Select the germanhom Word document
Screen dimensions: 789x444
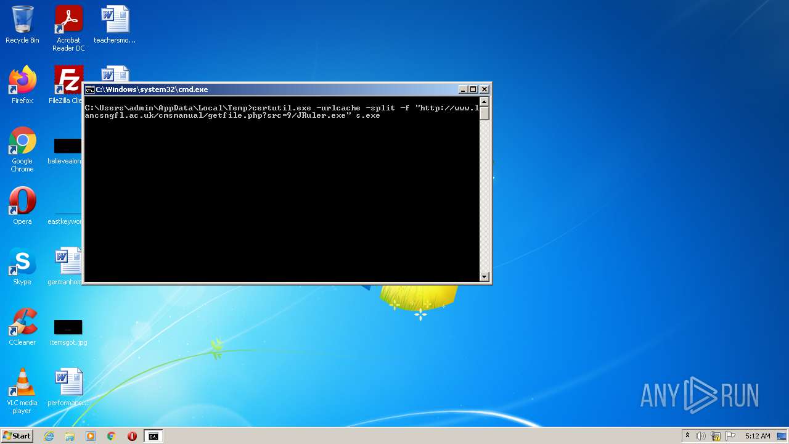click(x=67, y=266)
